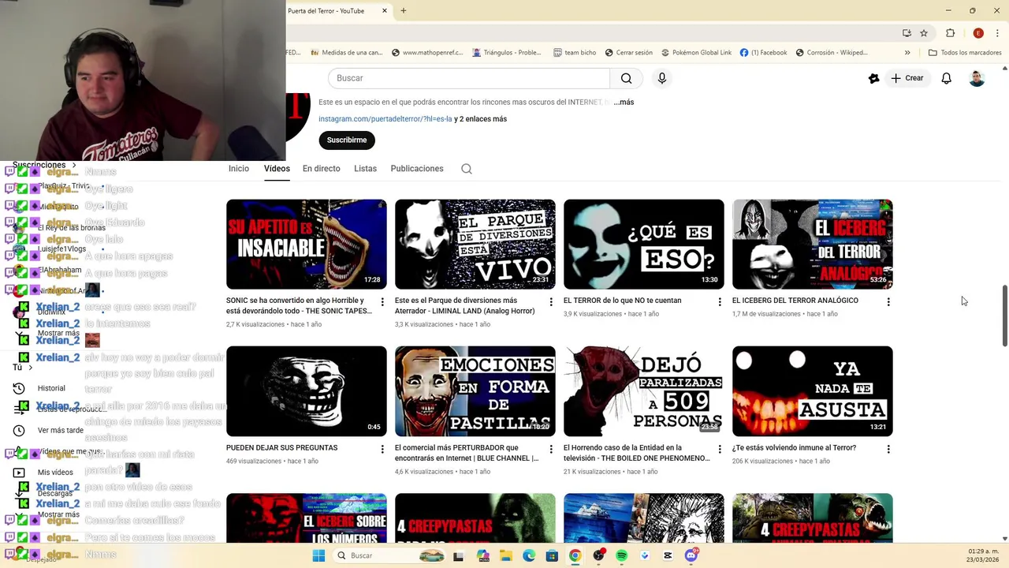Open CapCut from the taskbar
The image size is (1009, 568).
668,555
